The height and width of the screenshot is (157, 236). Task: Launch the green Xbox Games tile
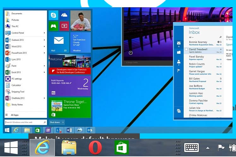(53, 26)
